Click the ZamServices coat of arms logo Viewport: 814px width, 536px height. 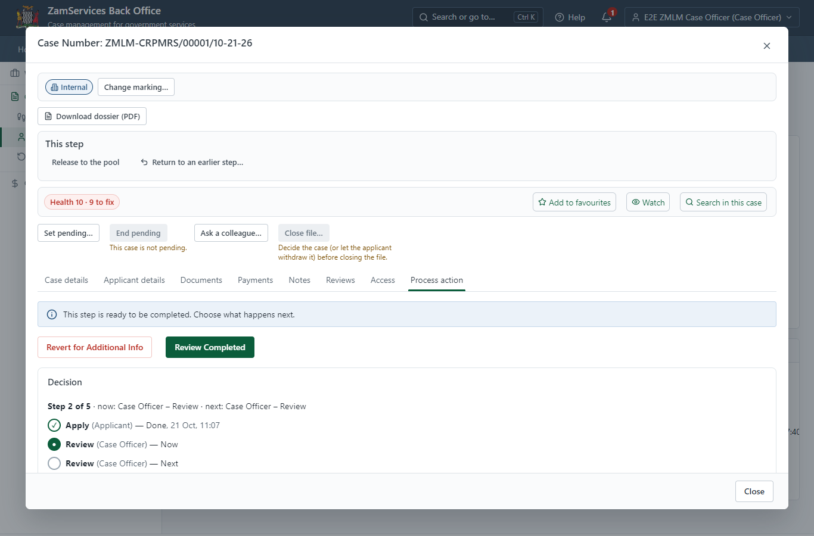point(27,17)
